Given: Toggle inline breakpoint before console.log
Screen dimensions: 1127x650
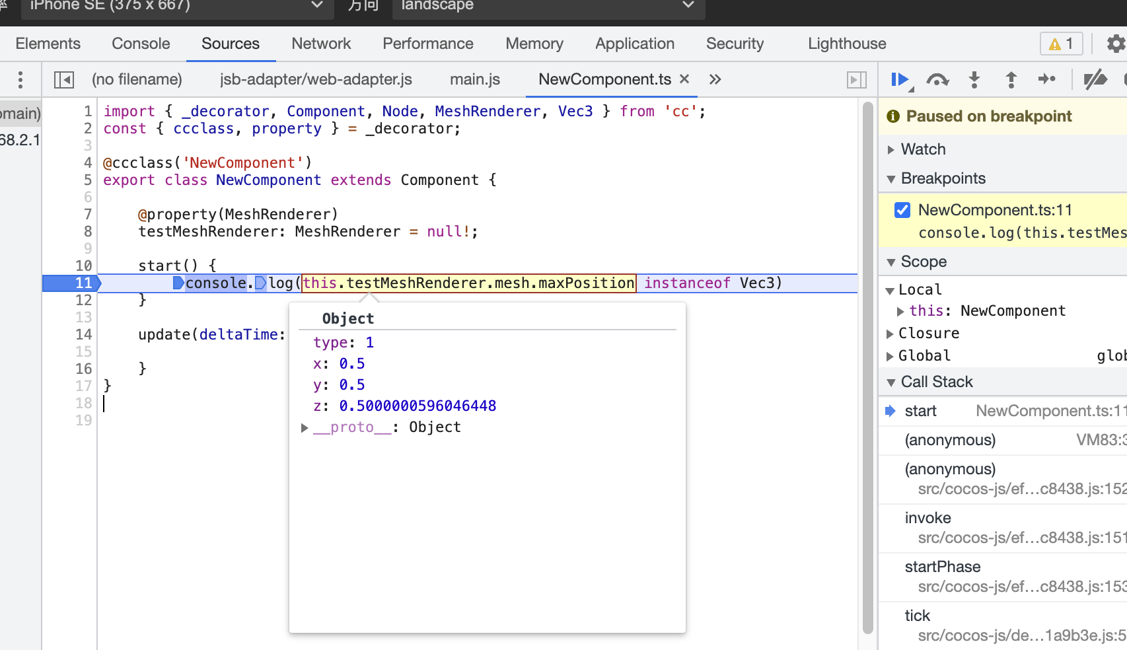Looking at the screenshot, I should [x=178, y=283].
